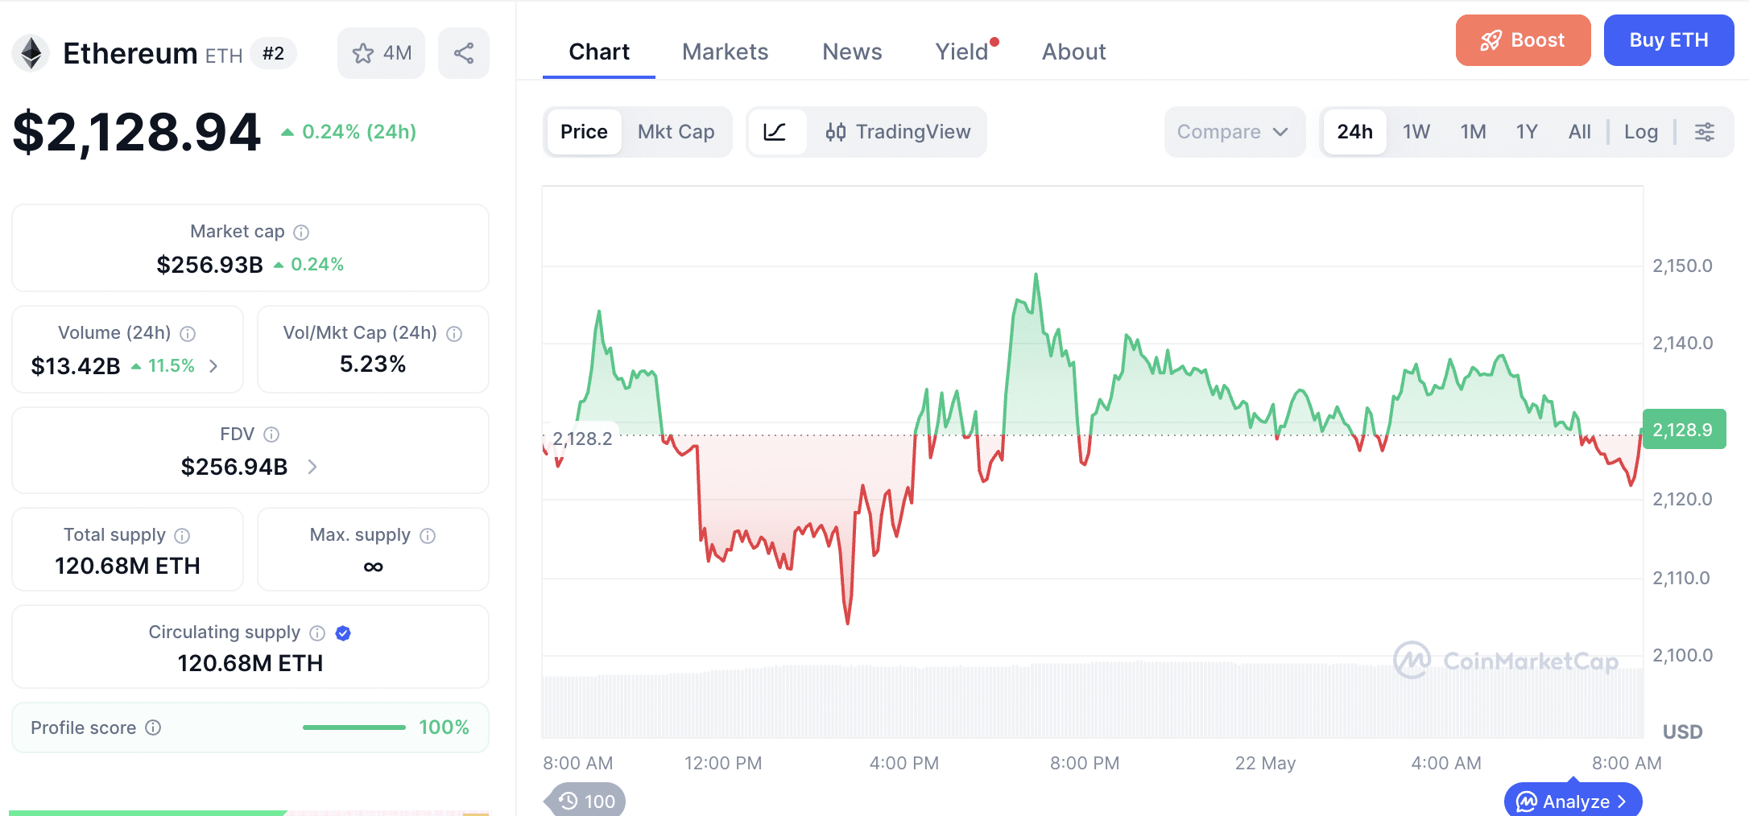This screenshot has width=1749, height=816.
Task: Click the $2,128.94 price value
Action: [137, 132]
